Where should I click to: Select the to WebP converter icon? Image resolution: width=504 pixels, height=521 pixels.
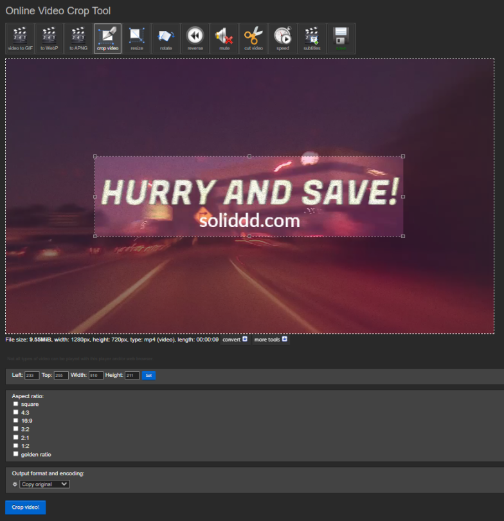click(x=49, y=39)
